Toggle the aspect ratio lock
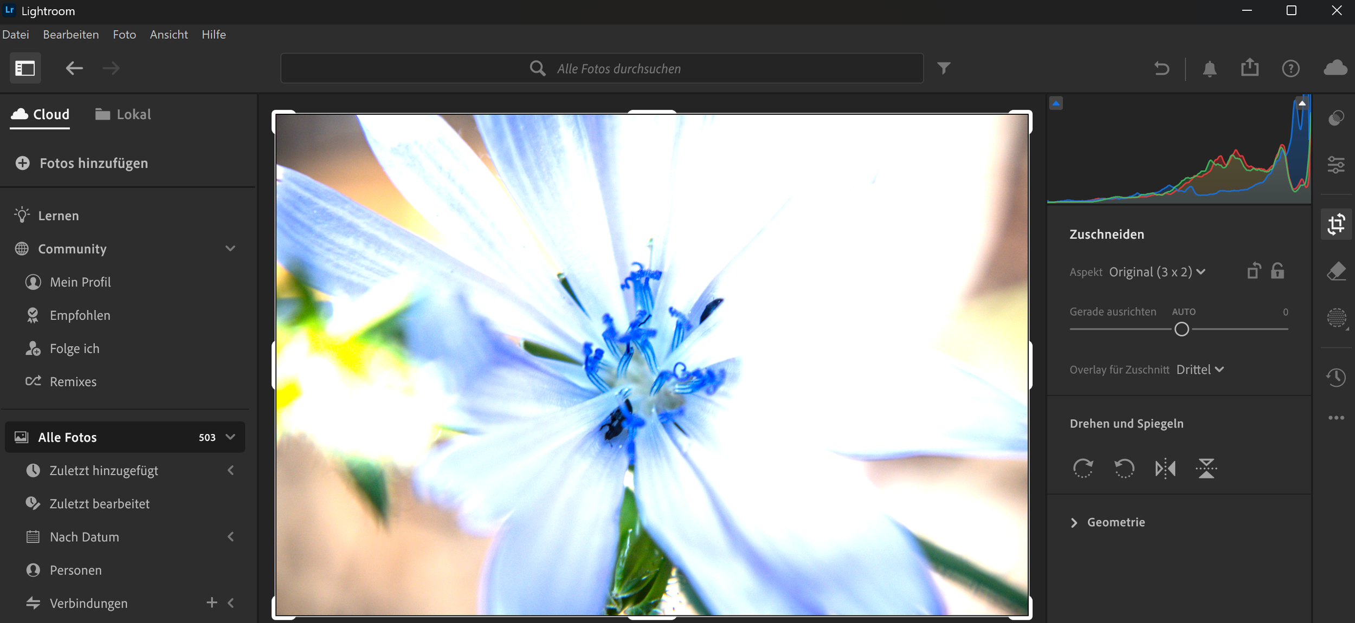Image resolution: width=1355 pixels, height=623 pixels. [1277, 271]
